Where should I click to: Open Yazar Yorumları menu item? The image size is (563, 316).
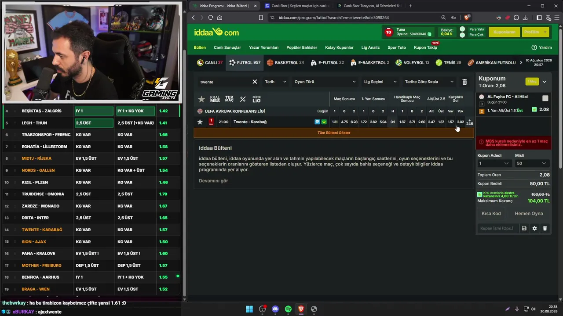pos(263,47)
